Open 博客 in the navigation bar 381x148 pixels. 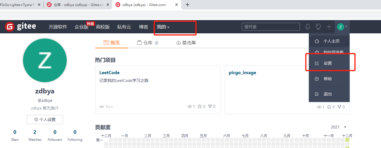pyautogui.click(x=143, y=27)
